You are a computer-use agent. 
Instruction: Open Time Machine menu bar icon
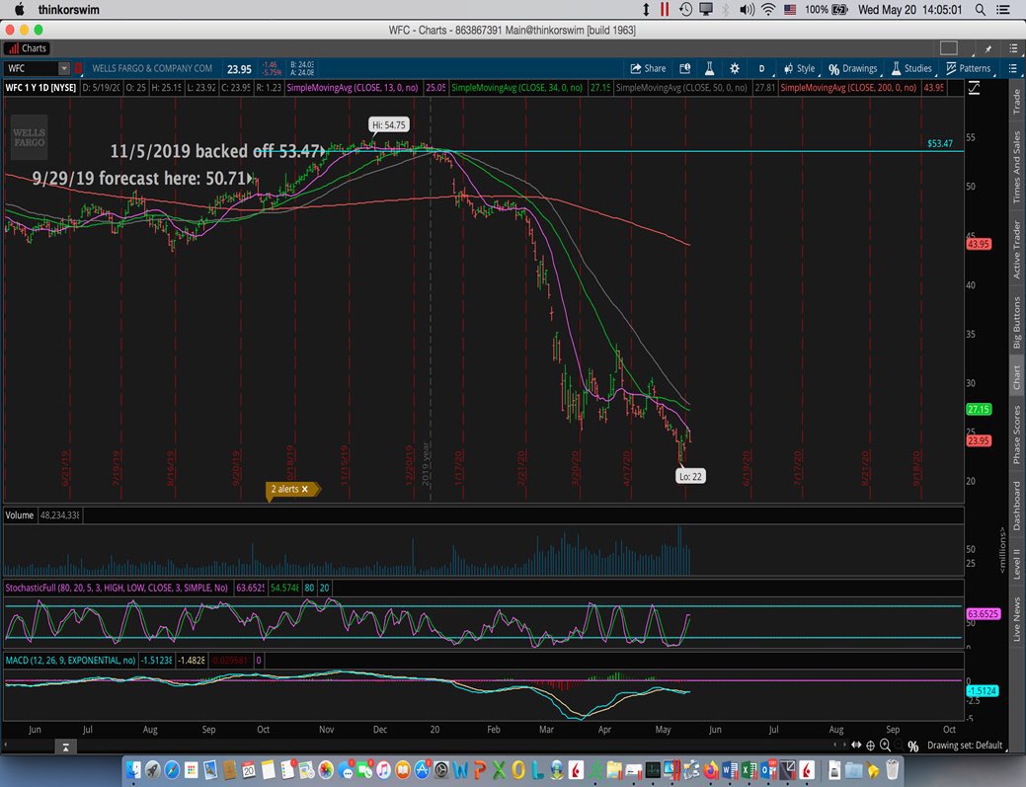pyautogui.click(x=685, y=10)
